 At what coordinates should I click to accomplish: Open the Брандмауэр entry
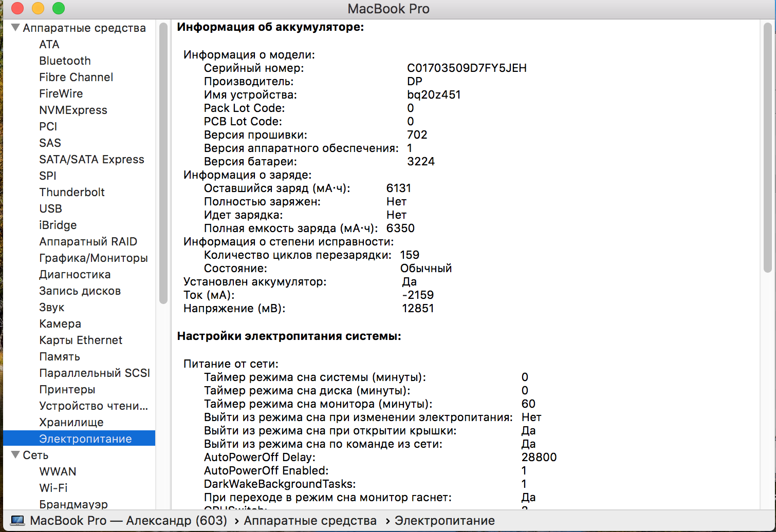[x=73, y=504]
